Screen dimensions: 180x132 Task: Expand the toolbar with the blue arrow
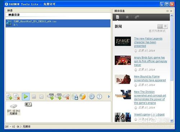[109, 97]
